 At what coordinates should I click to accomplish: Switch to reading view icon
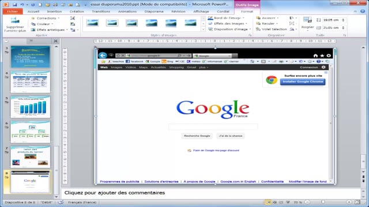pyautogui.click(x=281, y=202)
